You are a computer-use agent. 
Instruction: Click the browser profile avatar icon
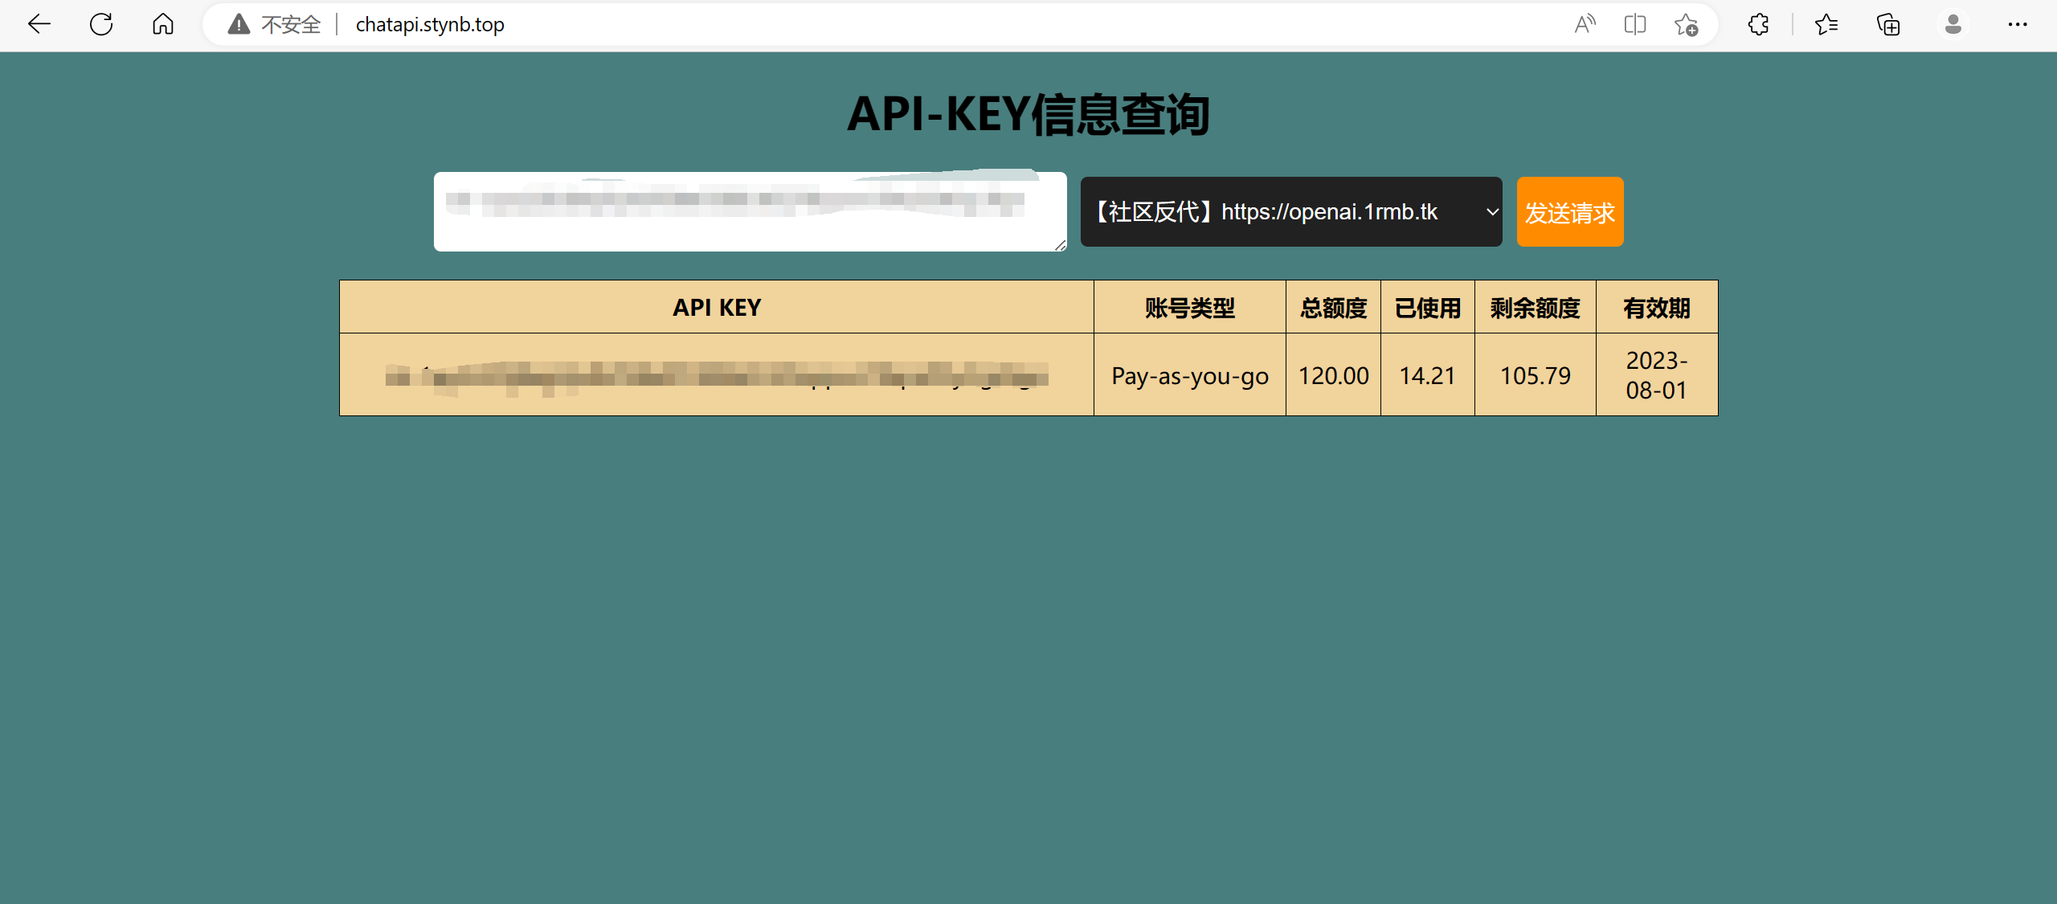coord(1953,24)
